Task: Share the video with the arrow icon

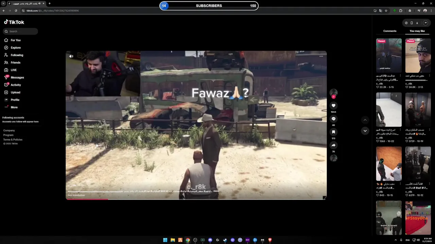Action: pos(333,145)
